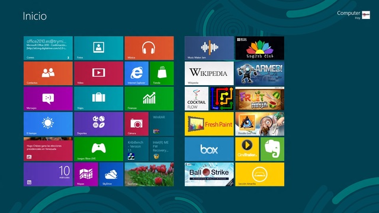The height and width of the screenshot is (213, 379).
Task: Open the Correo mail tile
Action: click(x=48, y=48)
